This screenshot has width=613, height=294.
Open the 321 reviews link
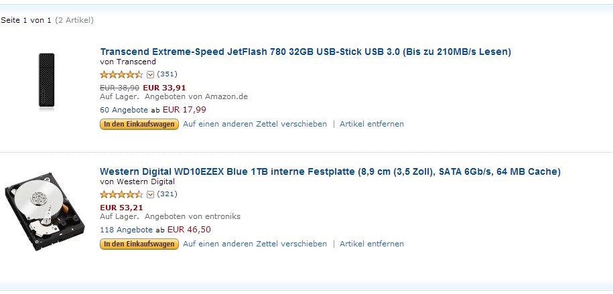tap(167, 194)
